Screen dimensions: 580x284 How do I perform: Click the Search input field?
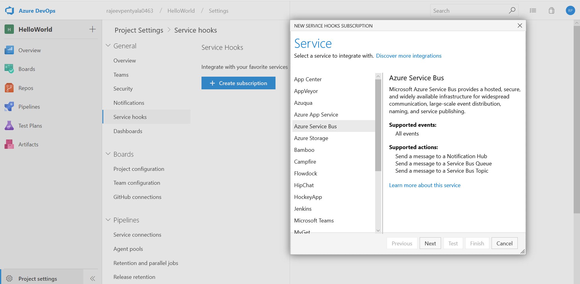tap(474, 11)
